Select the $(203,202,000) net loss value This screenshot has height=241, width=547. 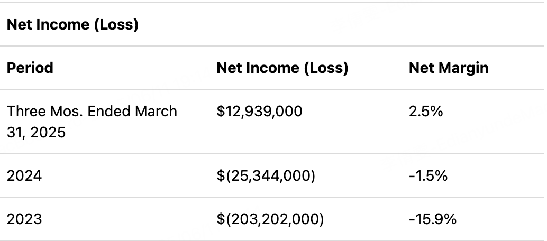tap(270, 219)
